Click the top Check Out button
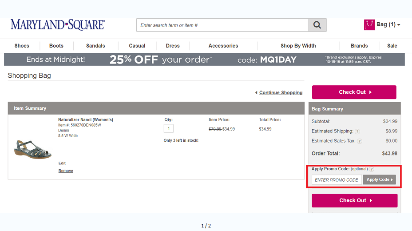Screen dimensions: 412x231 [354, 92]
